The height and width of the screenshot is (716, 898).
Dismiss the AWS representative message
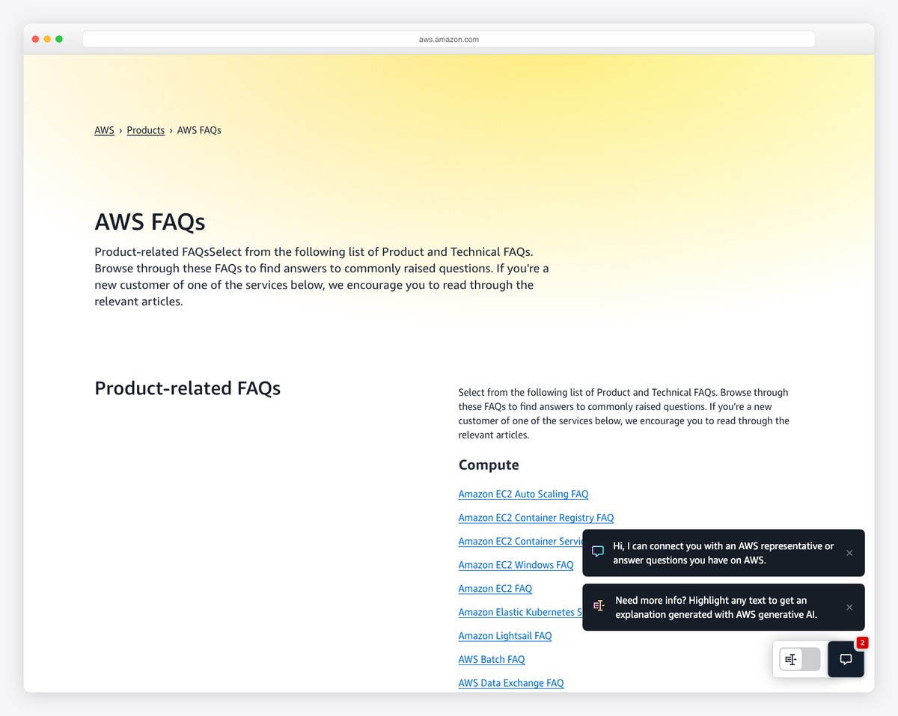(x=849, y=553)
